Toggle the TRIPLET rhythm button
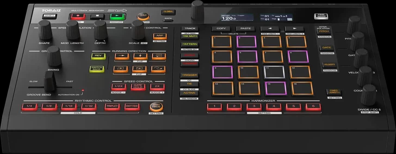 tap(112, 106)
